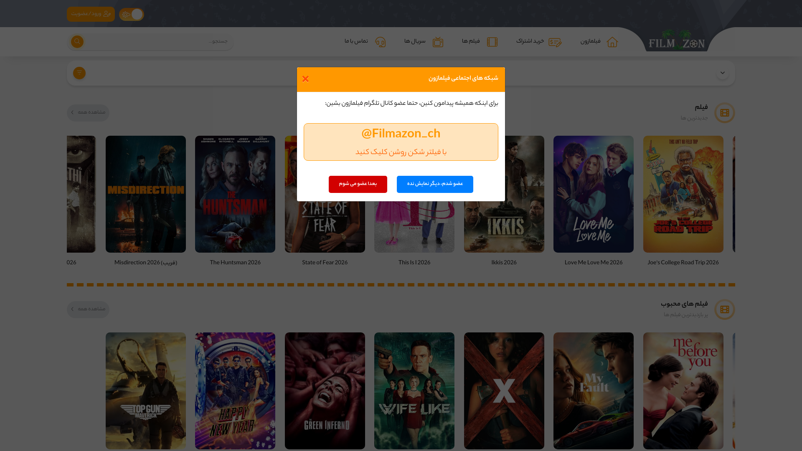Open The Green Inferno poster
Image resolution: width=802 pixels, height=451 pixels.
click(325, 391)
